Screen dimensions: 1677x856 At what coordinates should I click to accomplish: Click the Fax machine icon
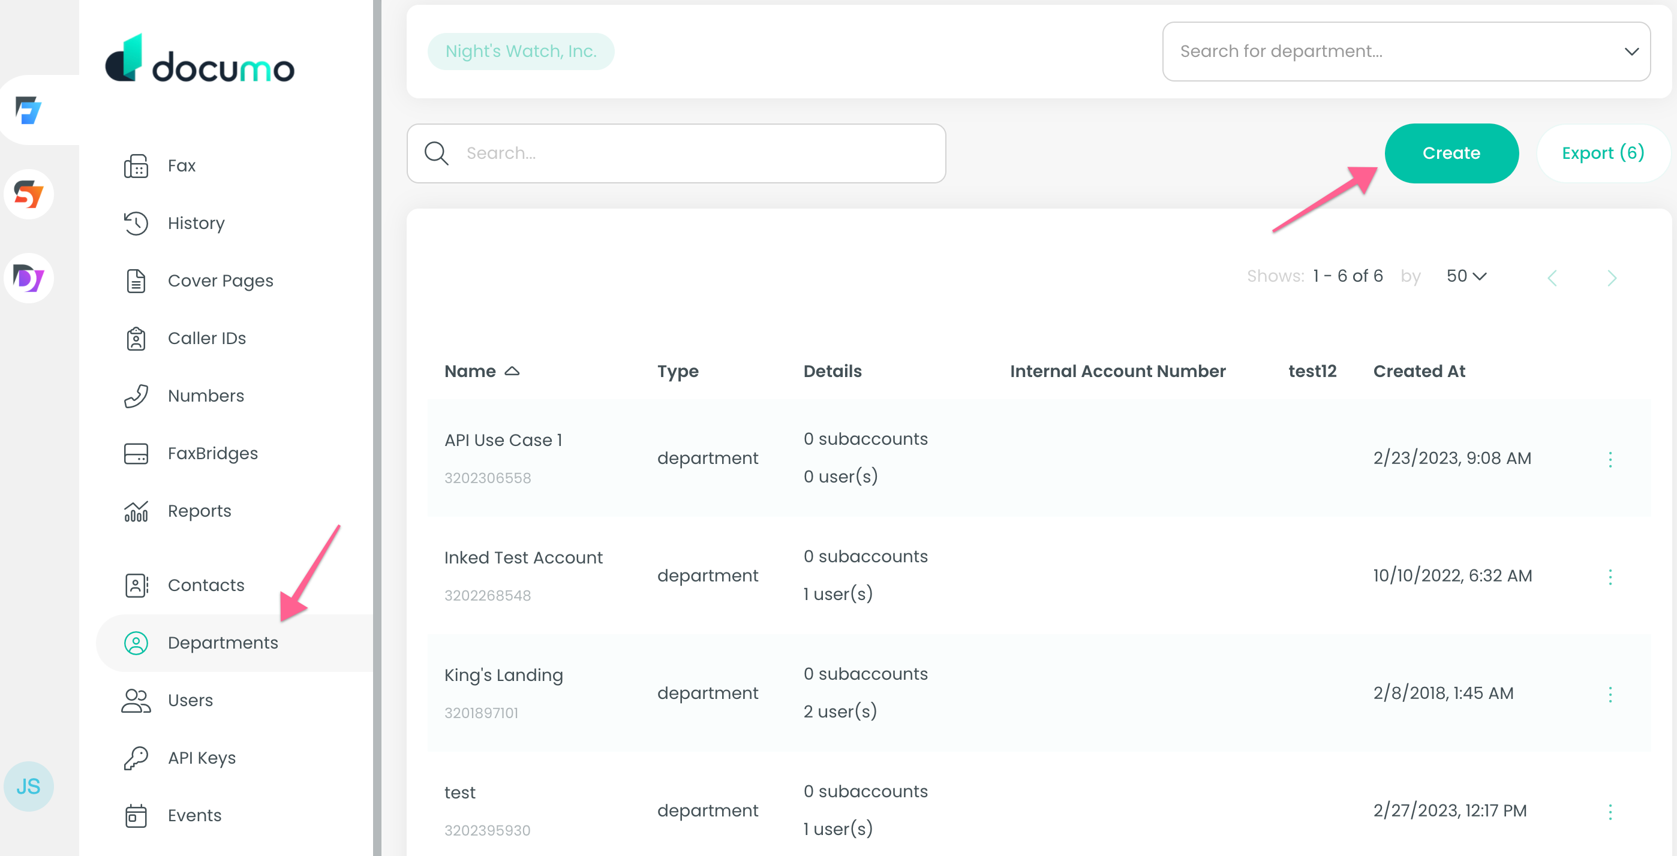click(136, 166)
